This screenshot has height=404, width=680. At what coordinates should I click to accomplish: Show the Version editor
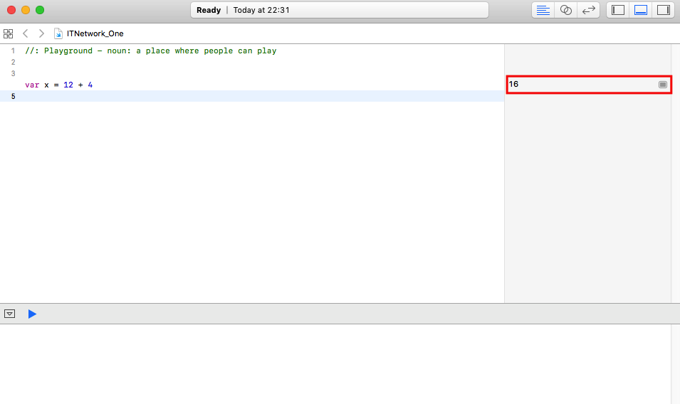pyautogui.click(x=588, y=10)
